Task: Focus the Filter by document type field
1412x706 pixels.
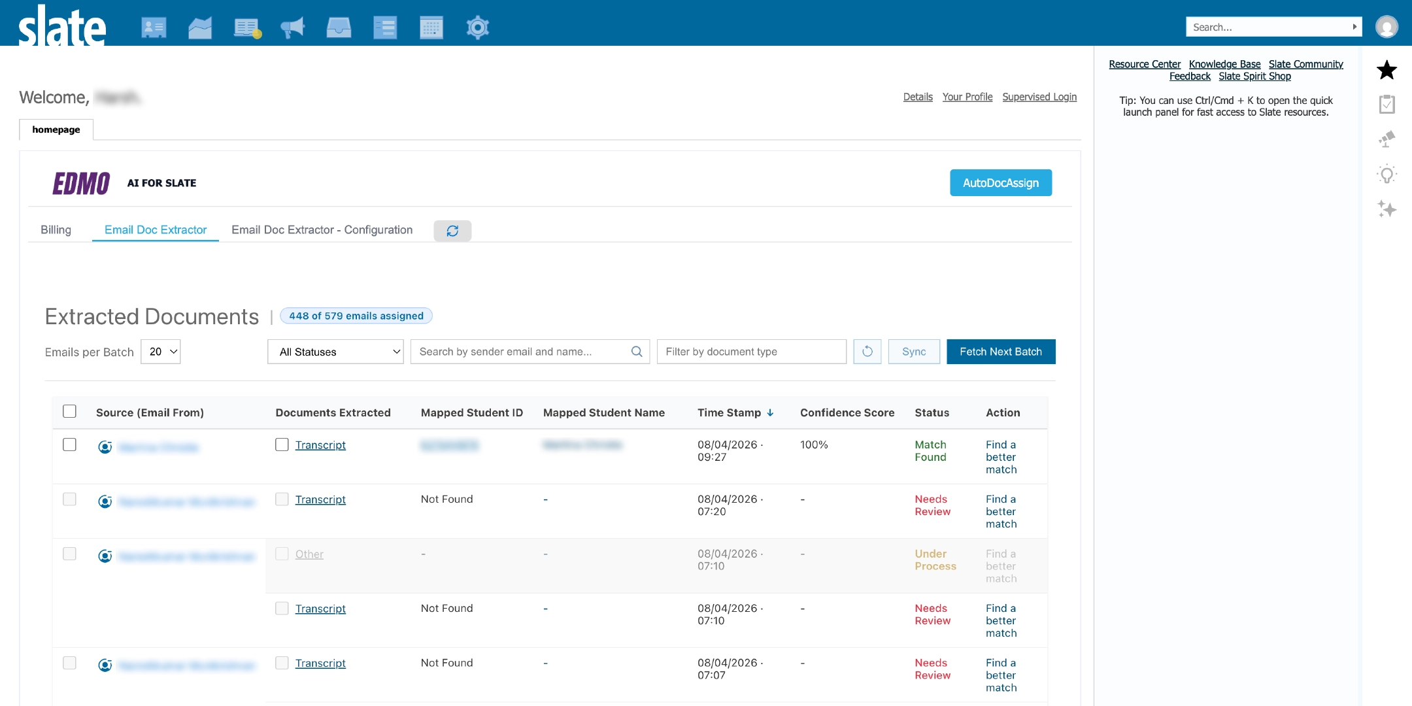Action: coord(752,352)
